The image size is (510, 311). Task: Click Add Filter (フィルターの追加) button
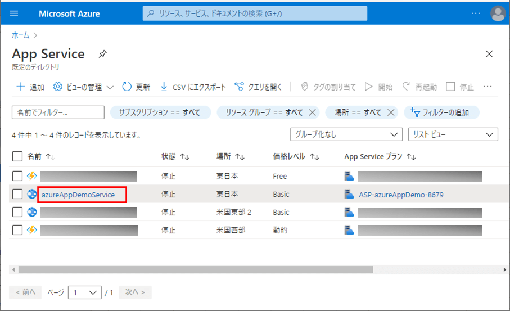[441, 112]
